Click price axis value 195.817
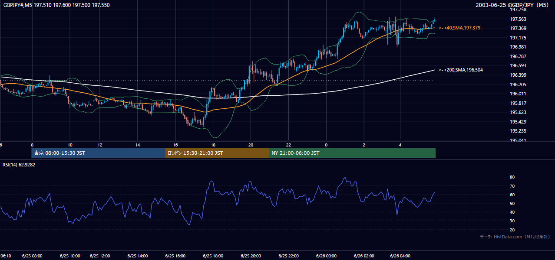This screenshot has width=555, height=260. click(x=518, y=103)
